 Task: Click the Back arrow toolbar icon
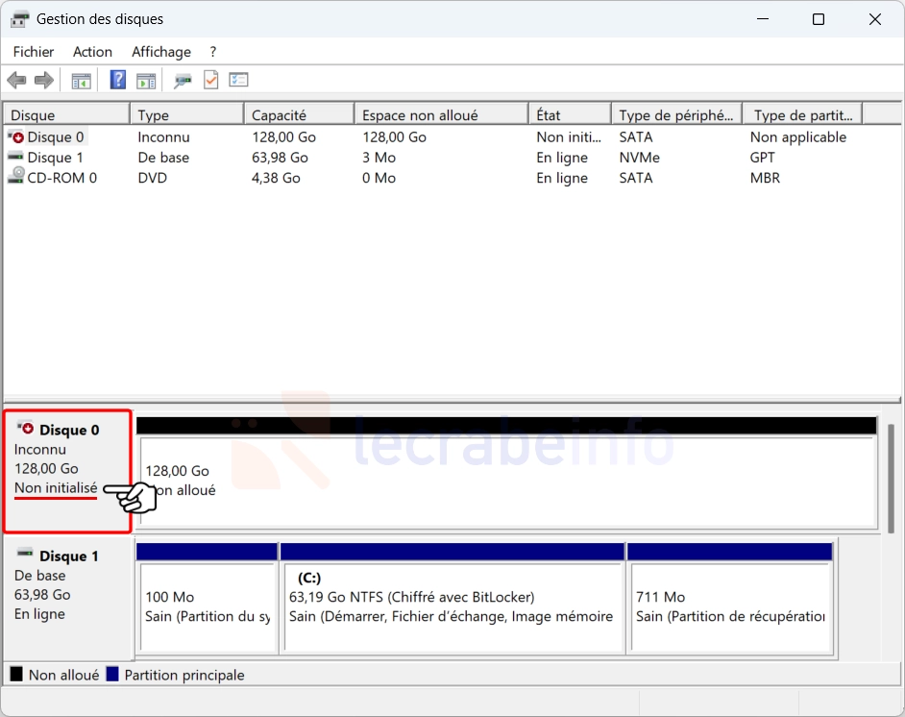(16, 81)
